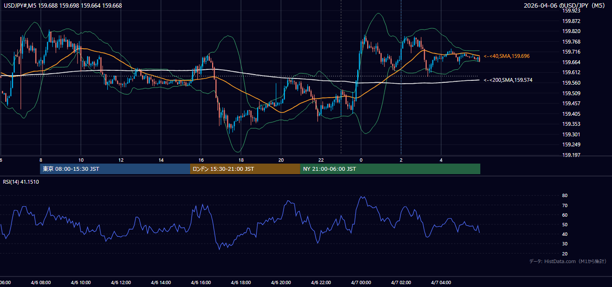Image resolution: width=612 pixels, height=287 pixels.
Task: Select the NY 21:00-06:00 JST session bar
Action: 390,169
